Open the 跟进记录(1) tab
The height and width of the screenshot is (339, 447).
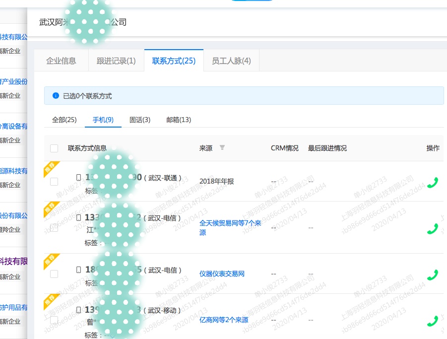click(x=116, y=61)
